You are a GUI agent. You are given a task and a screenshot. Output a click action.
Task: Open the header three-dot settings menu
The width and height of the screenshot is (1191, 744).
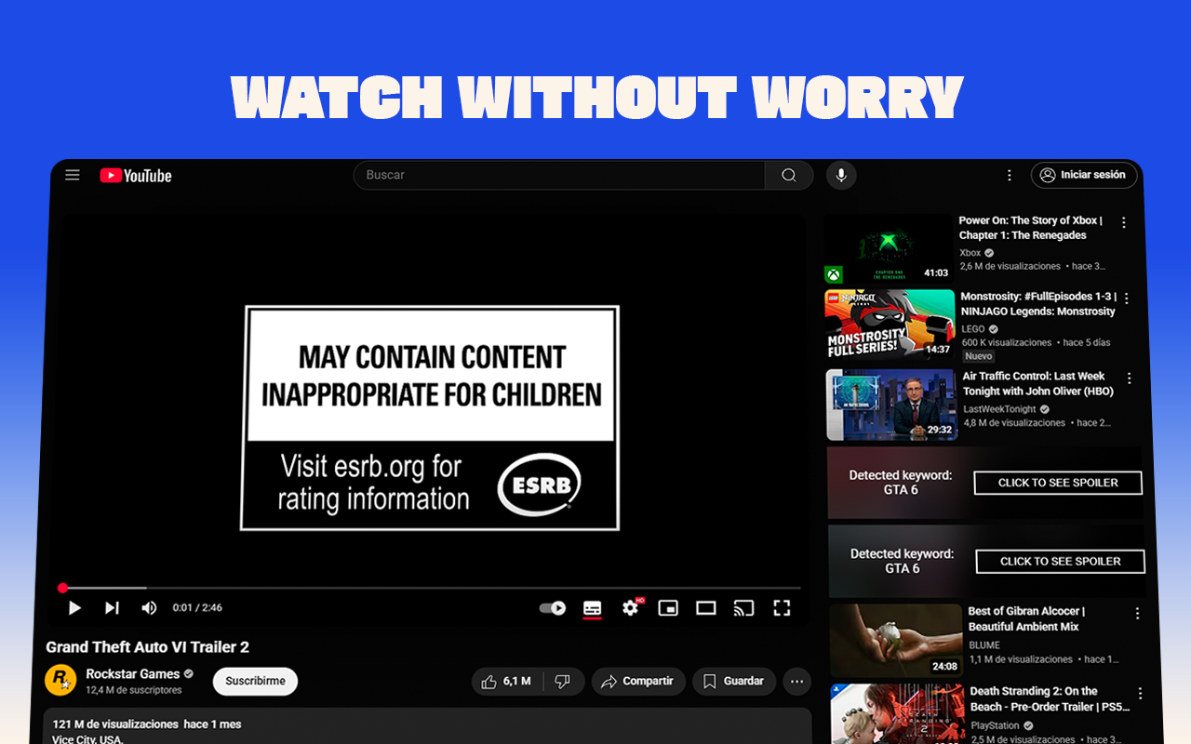(x=1010, y=175)
